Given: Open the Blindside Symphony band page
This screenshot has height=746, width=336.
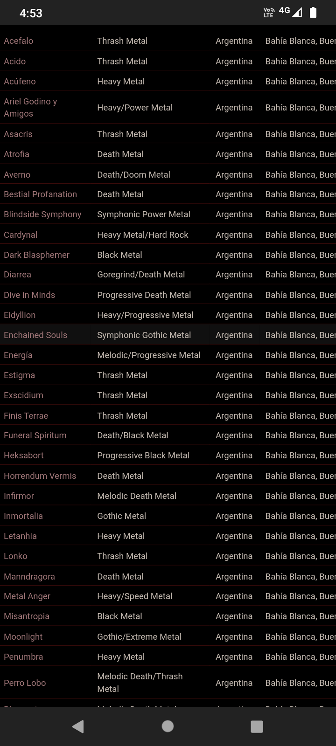Looking at the screenshot, I should 42,214.
